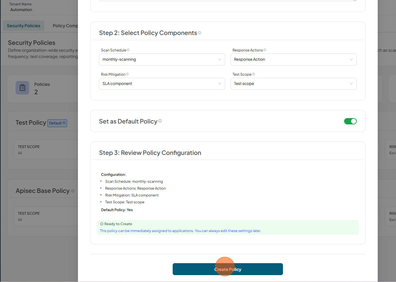Switch to the Security Policies tab
This screenshot has height=282, width=396.
tap(24, 26)
